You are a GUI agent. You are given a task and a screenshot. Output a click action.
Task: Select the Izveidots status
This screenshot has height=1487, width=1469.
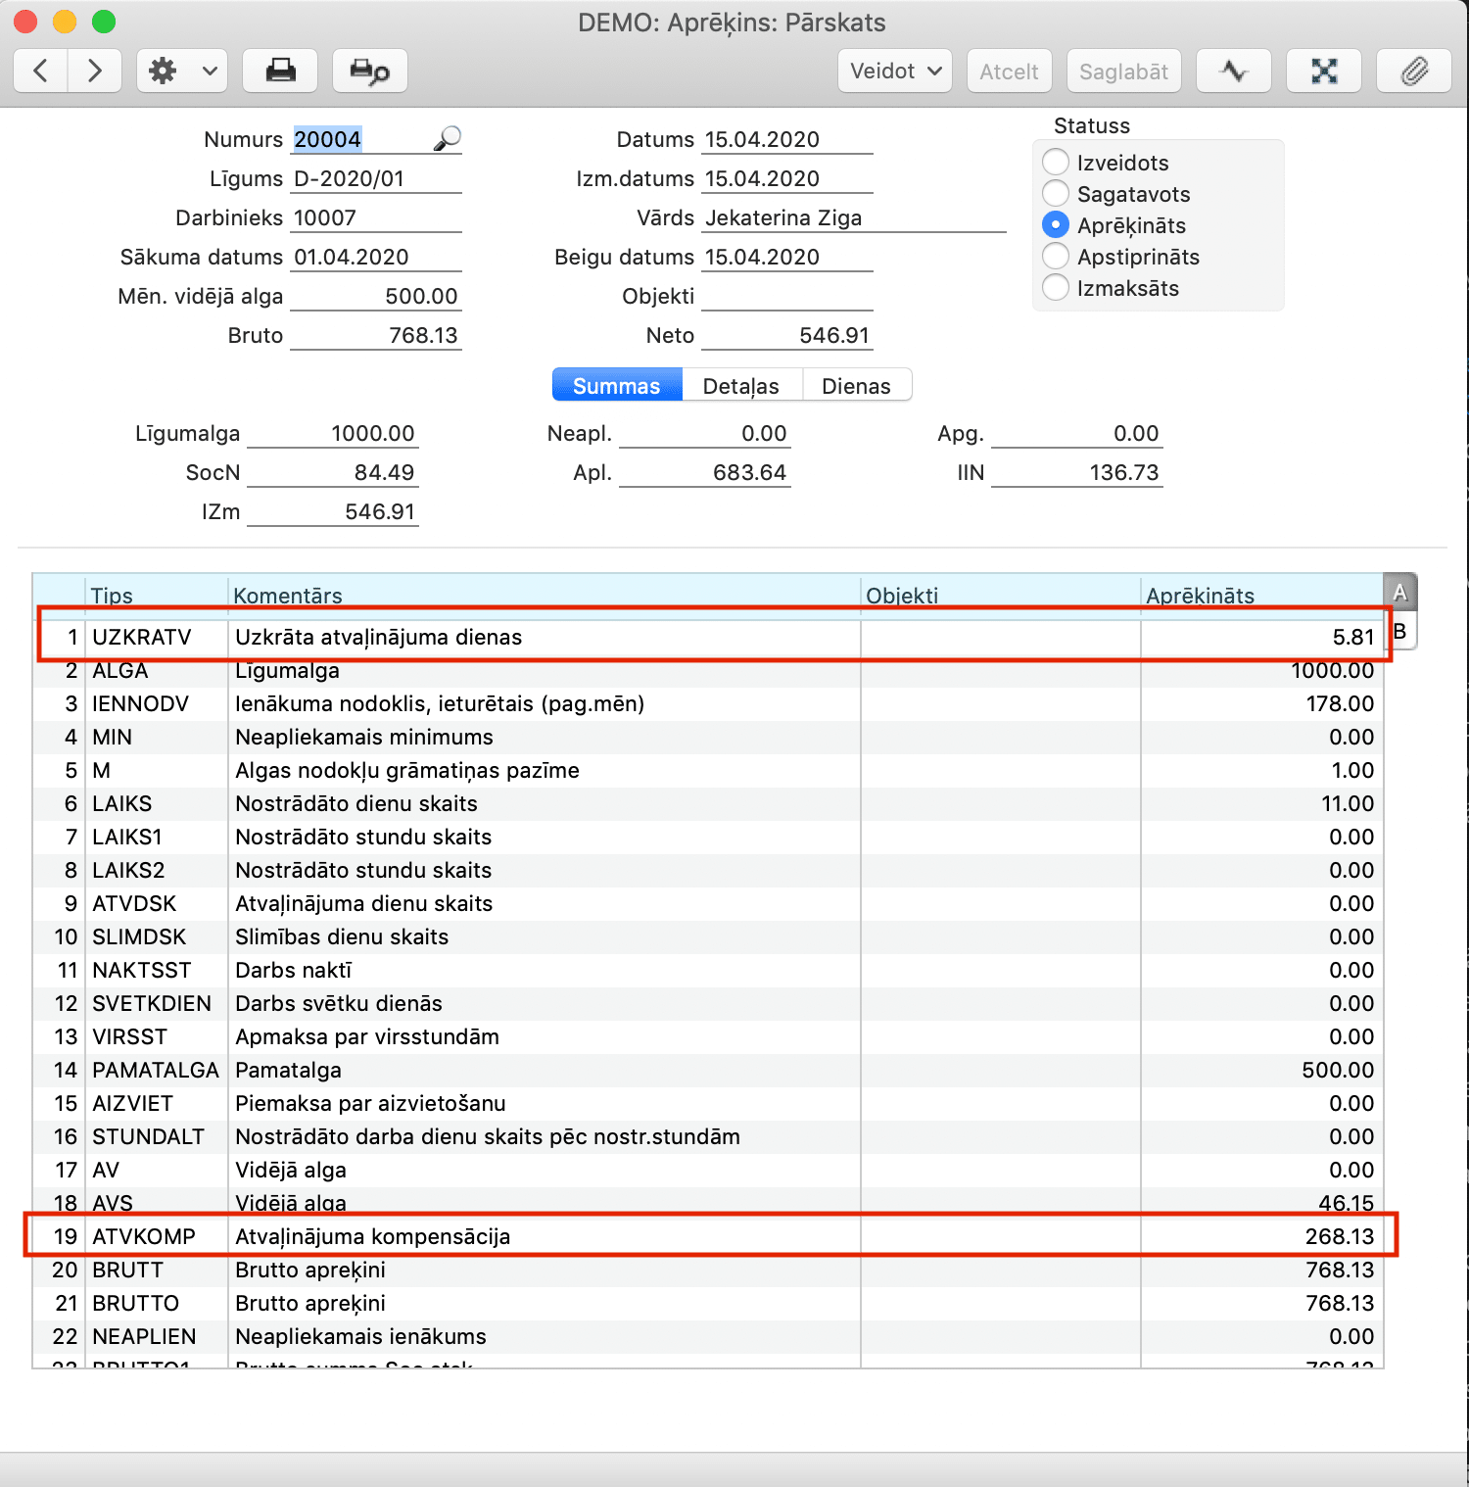click(1056, 163)
